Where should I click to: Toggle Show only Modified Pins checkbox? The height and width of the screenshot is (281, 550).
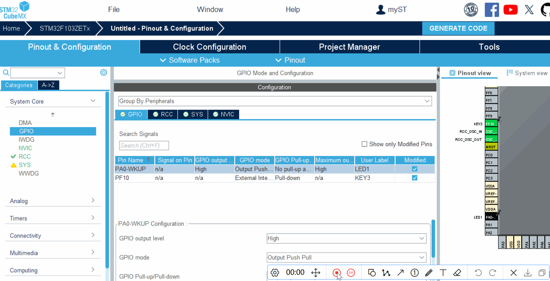coord(364,144)
